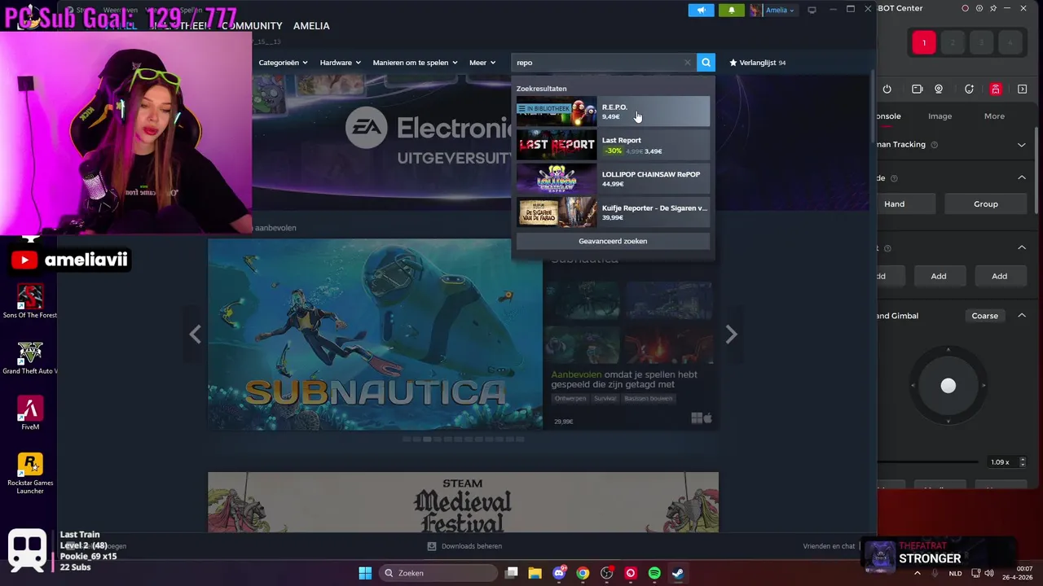Viewport: 1043px width, 586px height.
Task: Open Manieren om te spelen dropdown
Action: click(x=415, y=63)
